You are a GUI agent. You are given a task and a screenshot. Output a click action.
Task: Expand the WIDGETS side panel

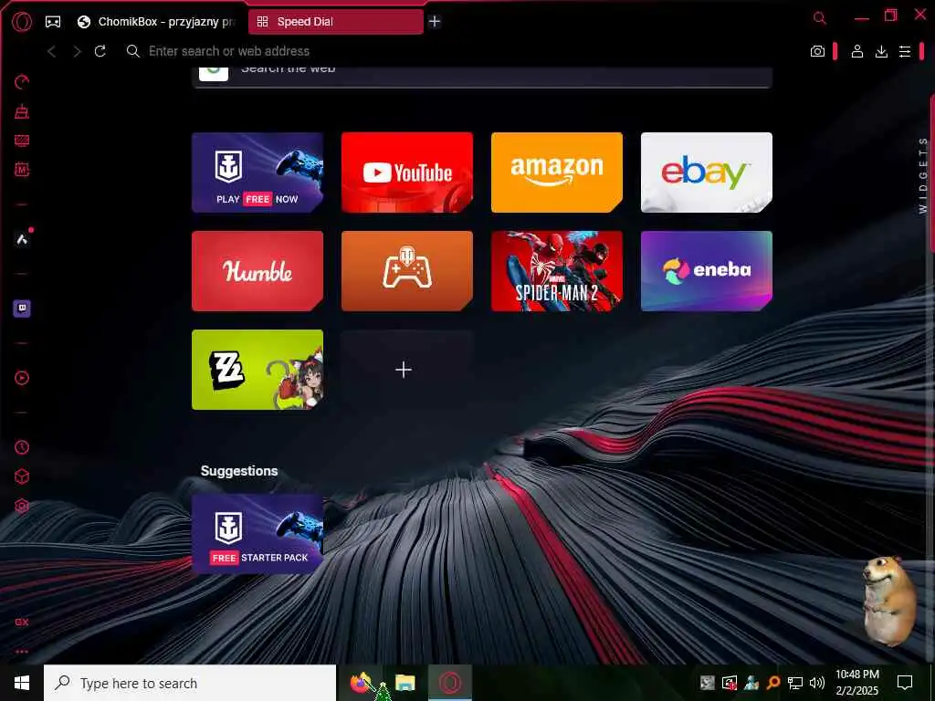[923, 175]
